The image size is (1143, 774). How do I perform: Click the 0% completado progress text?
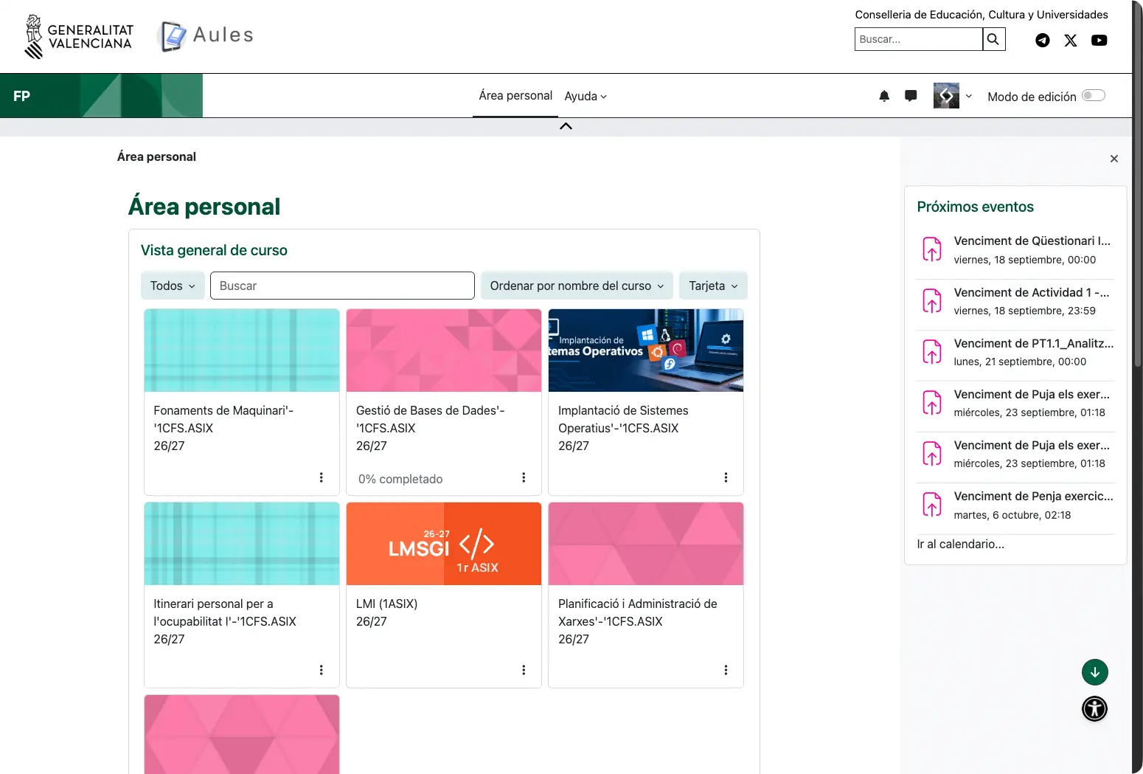tap(400, 479)
